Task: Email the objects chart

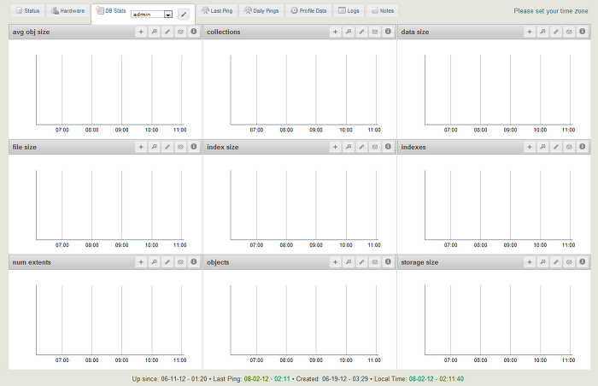Action: click(374, 262)
